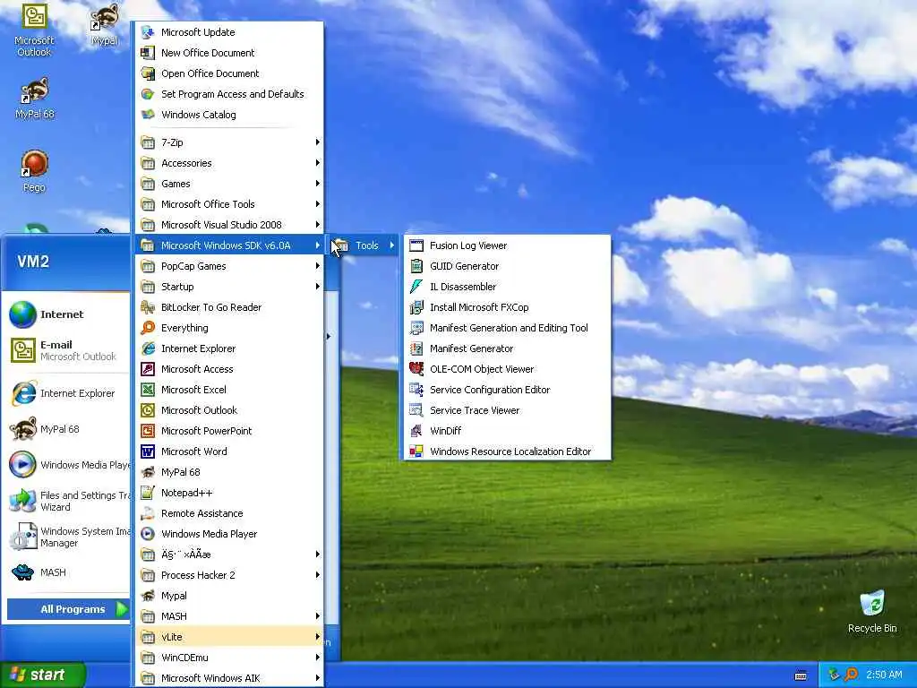Launch Notepad++ icon

(x=148, y=493)
